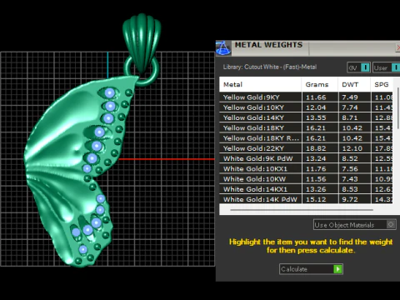Image resolution: width=400 pixels, height=300 pixels.
Task: Toggle the GV library switch
Action: 365,67
